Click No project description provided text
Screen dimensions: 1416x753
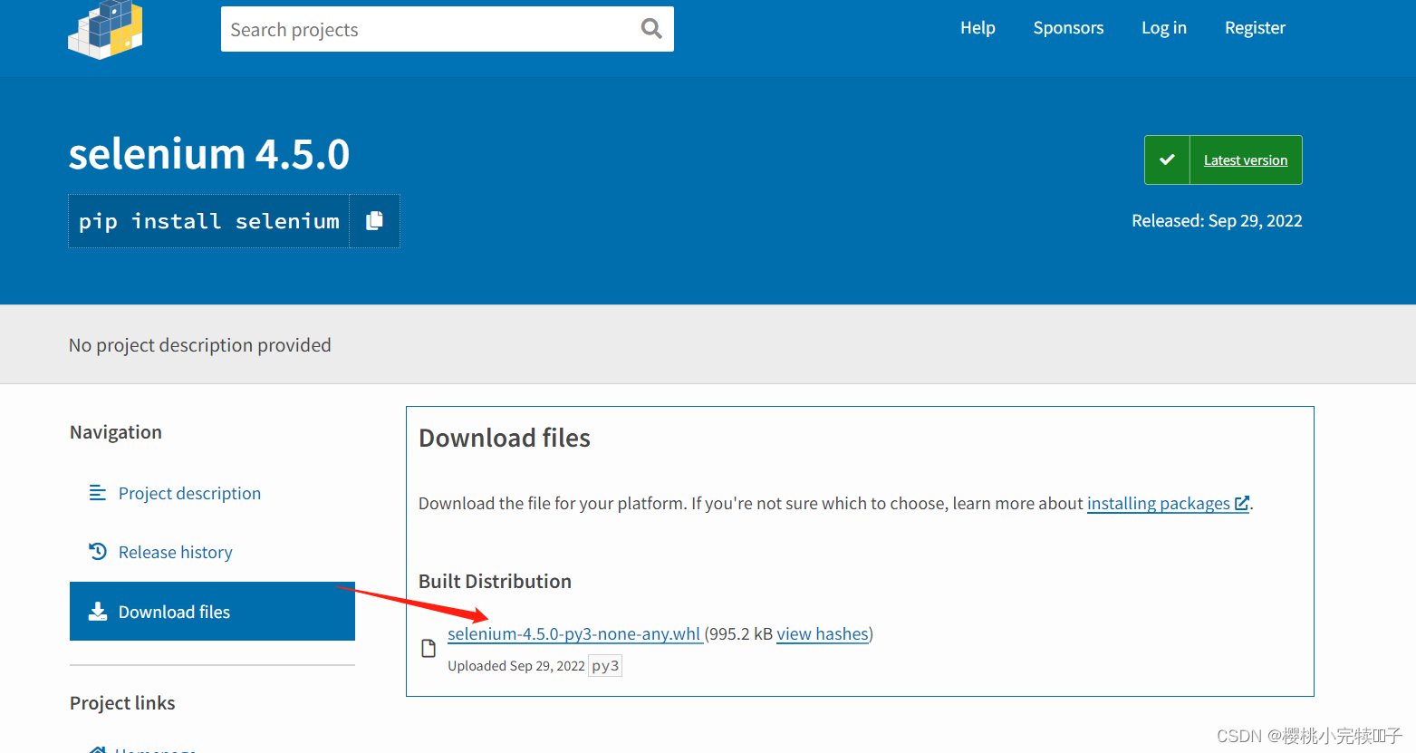coord(200,345)
